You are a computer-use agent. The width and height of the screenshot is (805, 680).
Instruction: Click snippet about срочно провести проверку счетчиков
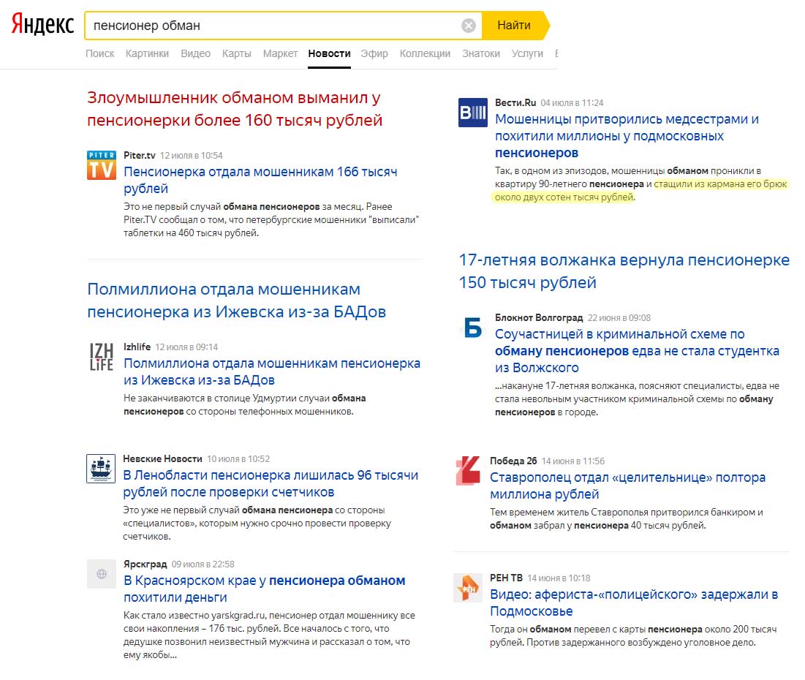coord(257,524)
